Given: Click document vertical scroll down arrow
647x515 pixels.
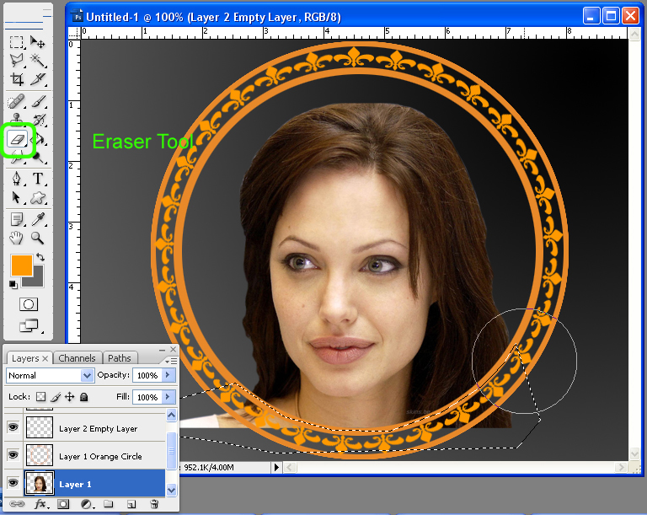Looking at the screenshot, I should point(634,454).
